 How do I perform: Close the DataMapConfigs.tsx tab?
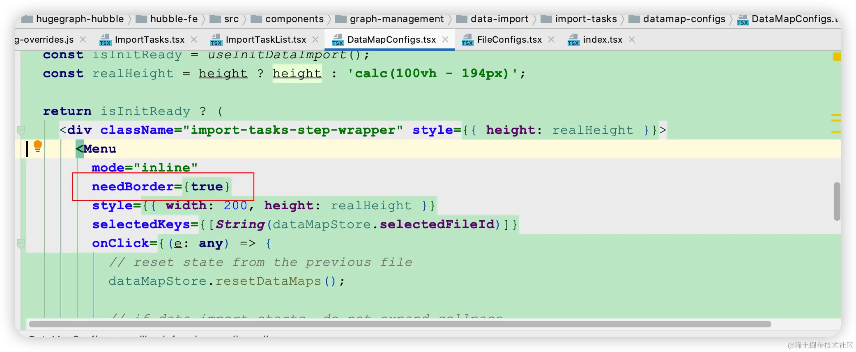445,39
